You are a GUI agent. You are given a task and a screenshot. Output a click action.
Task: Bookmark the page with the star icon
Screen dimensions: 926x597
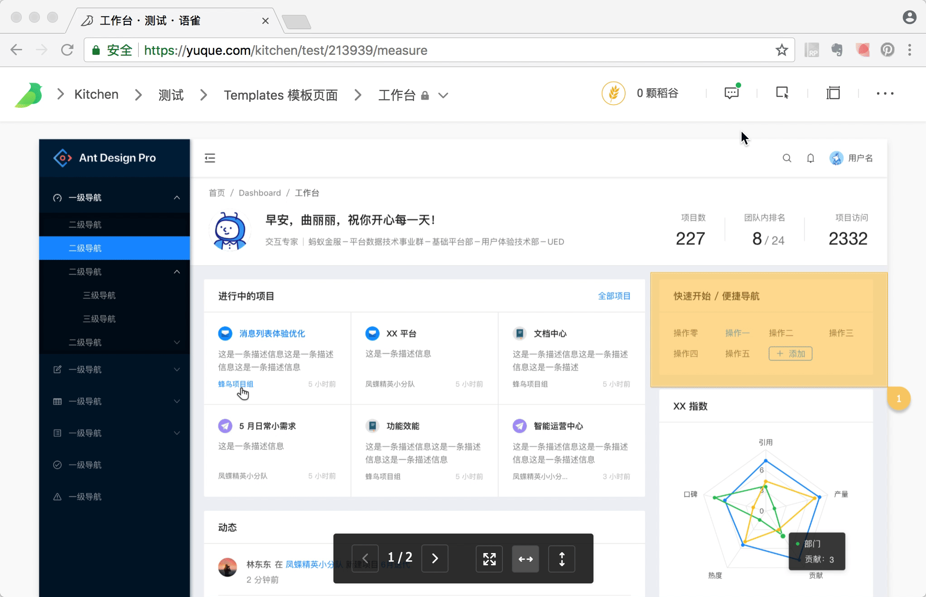781,50
